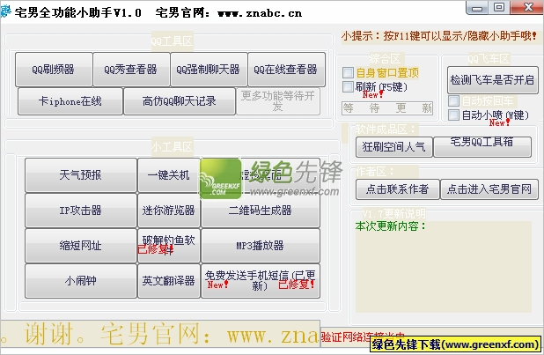The height and width of the screenshot is (355, 544).
Task: Toggle 刷新(F5键) checkbox
Action: (x=348, y=86)
